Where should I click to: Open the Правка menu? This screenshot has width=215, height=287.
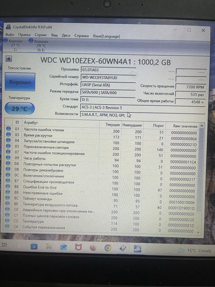click(24, 34)
